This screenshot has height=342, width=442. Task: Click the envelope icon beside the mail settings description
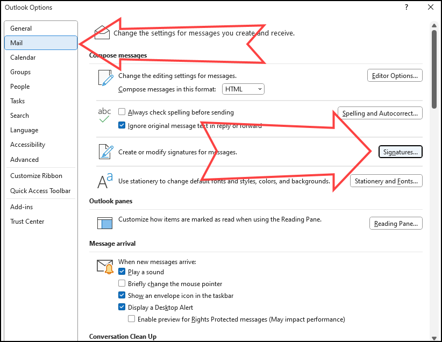point(102,32)
